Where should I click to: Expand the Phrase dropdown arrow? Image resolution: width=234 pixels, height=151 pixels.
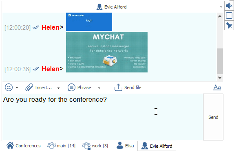coord(99,88)
